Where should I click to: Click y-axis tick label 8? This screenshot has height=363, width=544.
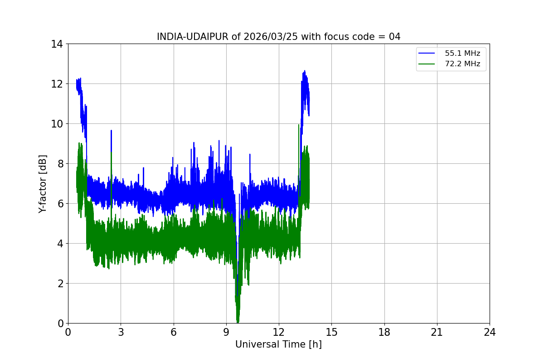pos(60,164)
